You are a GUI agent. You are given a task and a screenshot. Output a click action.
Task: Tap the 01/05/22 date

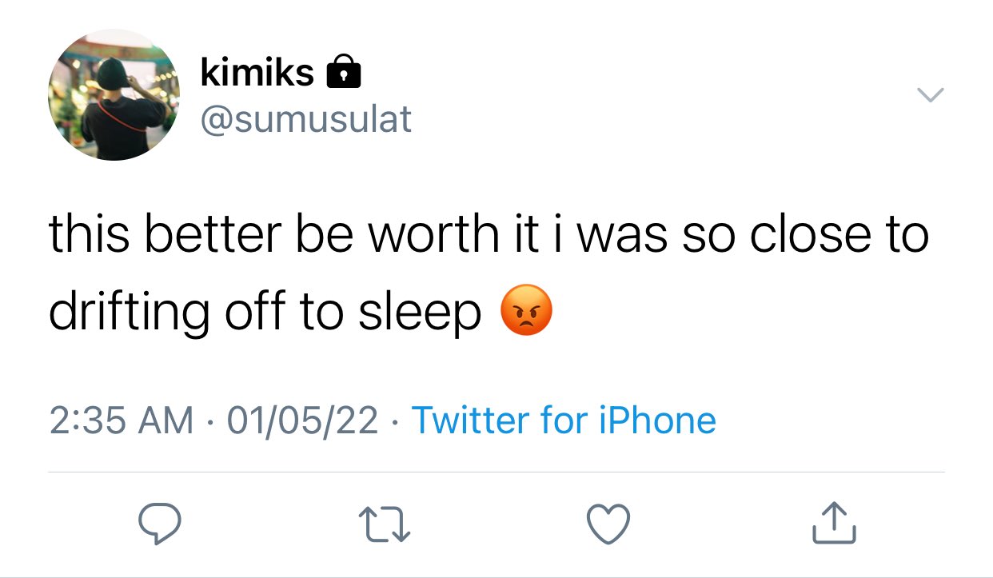(302, 421)
